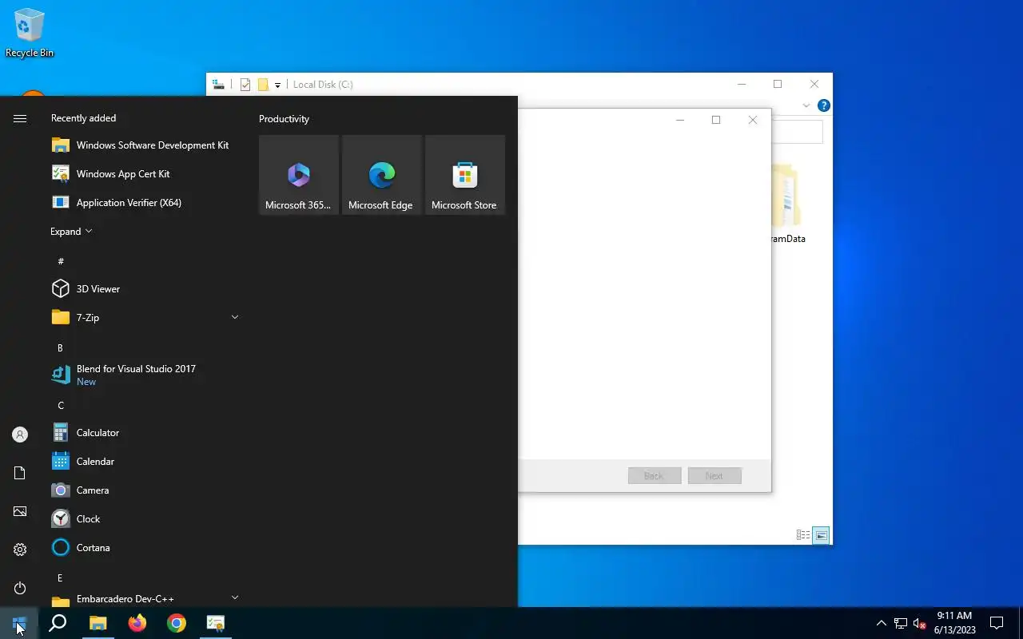The width and height of the screenshot is (1023, 639).
Task: Launch Application Verifier (X64)
Action: [x=145, y=203]
